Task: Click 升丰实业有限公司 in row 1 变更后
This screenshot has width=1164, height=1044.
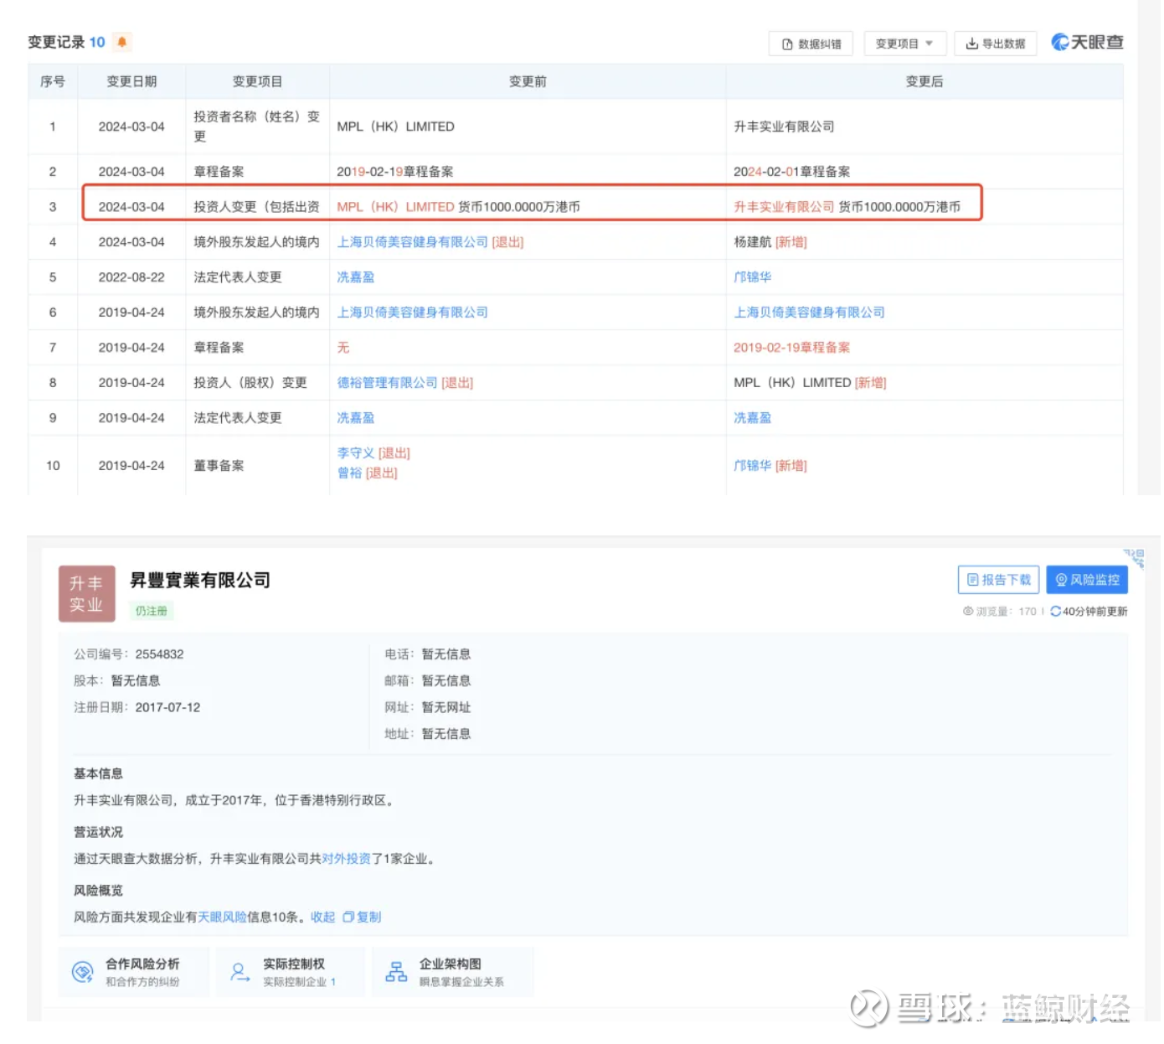Action: click(x=784, y=127)
